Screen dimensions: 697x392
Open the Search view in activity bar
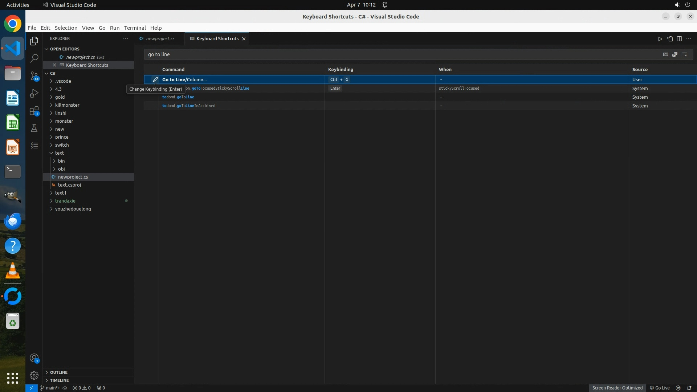(x=34, y=58)
